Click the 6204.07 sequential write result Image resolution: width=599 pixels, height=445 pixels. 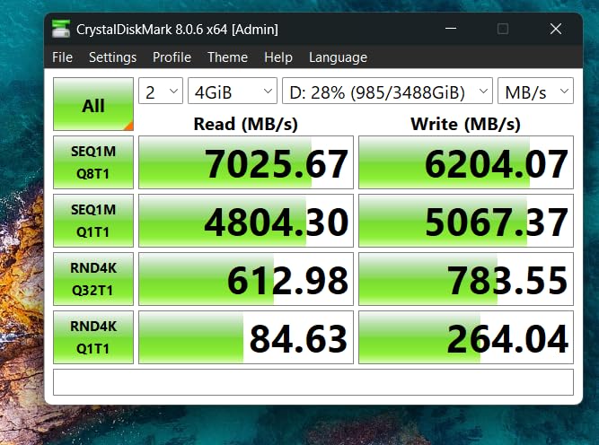pos(465,163)
